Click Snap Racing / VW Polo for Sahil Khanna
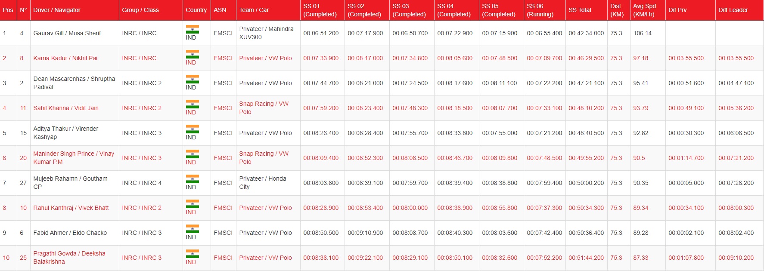 coord(264,108)
